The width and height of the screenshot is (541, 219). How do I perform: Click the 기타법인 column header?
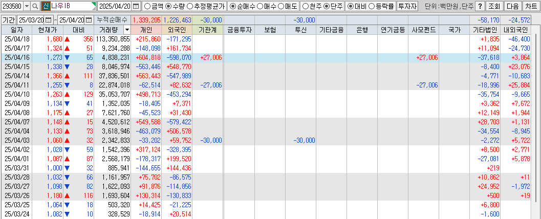[x=485, y=30]
